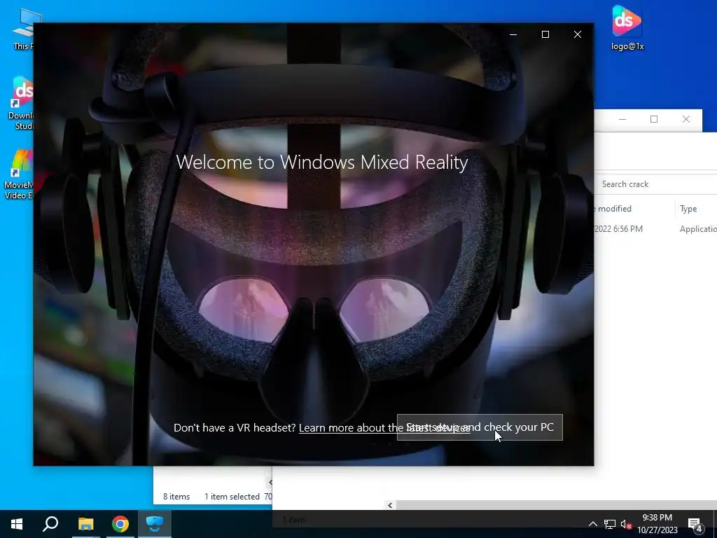Image resolution: width=717 pixels, height=538 pixels.
Task: Select the Download Studio desktop shortcut
Action: [21, 104]
